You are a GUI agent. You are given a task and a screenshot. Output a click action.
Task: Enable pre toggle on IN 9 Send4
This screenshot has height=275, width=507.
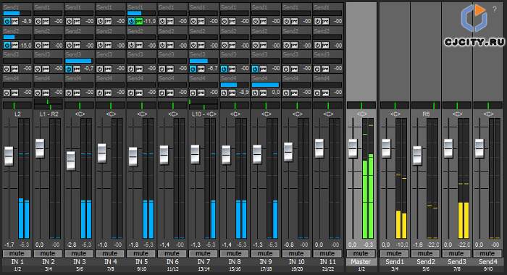(263, 93)
